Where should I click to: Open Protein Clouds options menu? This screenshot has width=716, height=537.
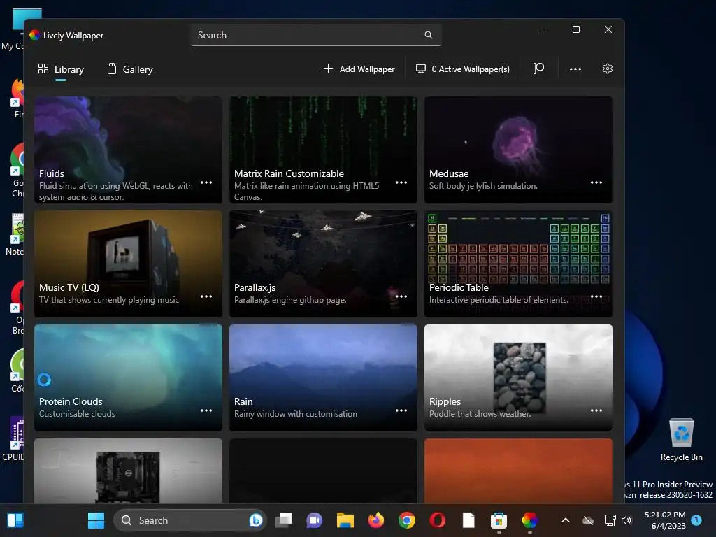tap(206, 410)
